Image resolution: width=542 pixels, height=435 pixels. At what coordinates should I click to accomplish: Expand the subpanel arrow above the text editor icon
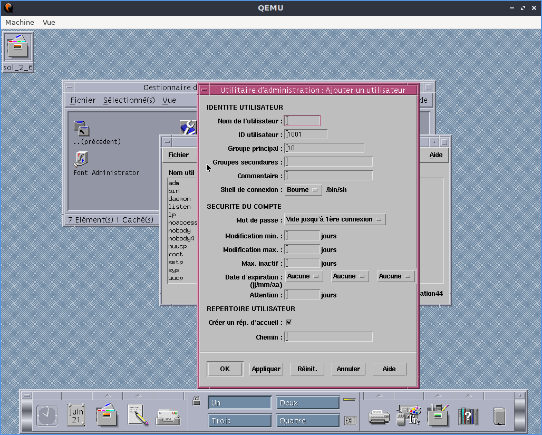coord(139,395)
